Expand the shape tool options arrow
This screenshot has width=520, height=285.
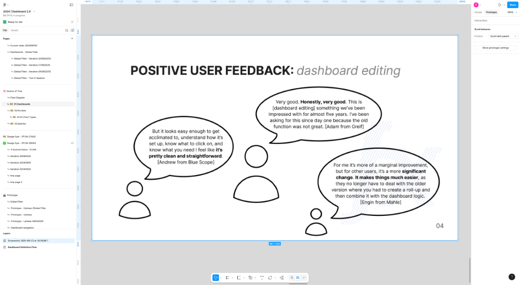(x=244, y=278)
